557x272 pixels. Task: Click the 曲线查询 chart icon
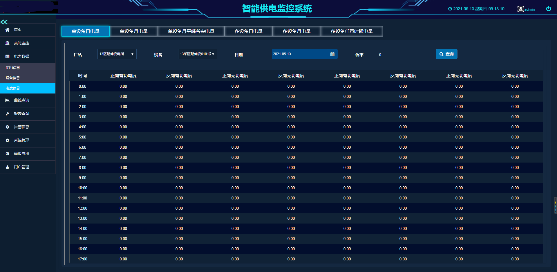pos(8,100)
